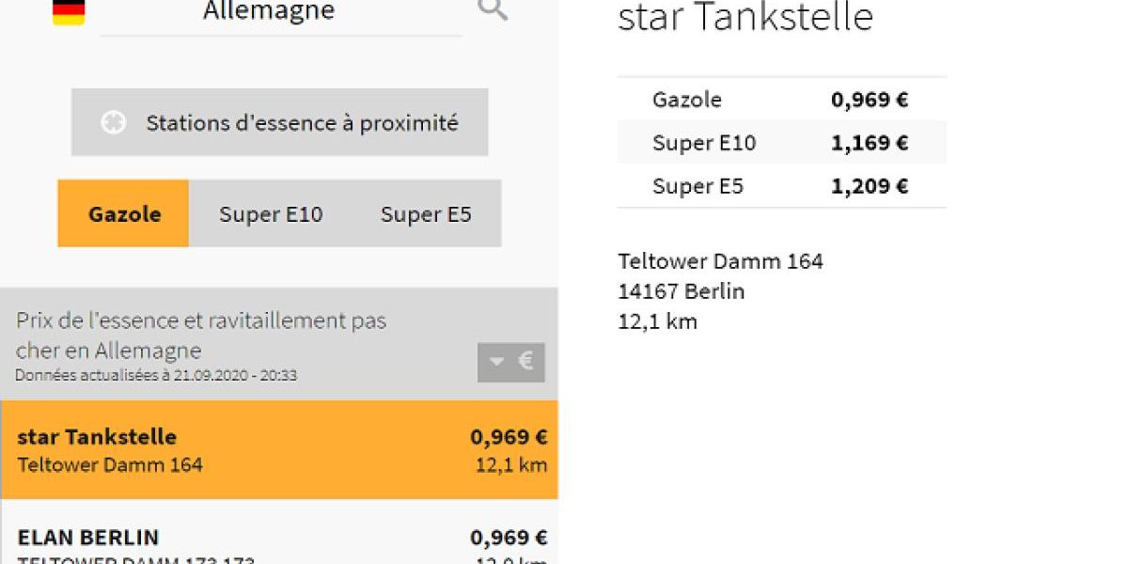Click the German flag icon
Image resolution: width=1128 pixels, height=564 pixels.
(x=69, y=11)
